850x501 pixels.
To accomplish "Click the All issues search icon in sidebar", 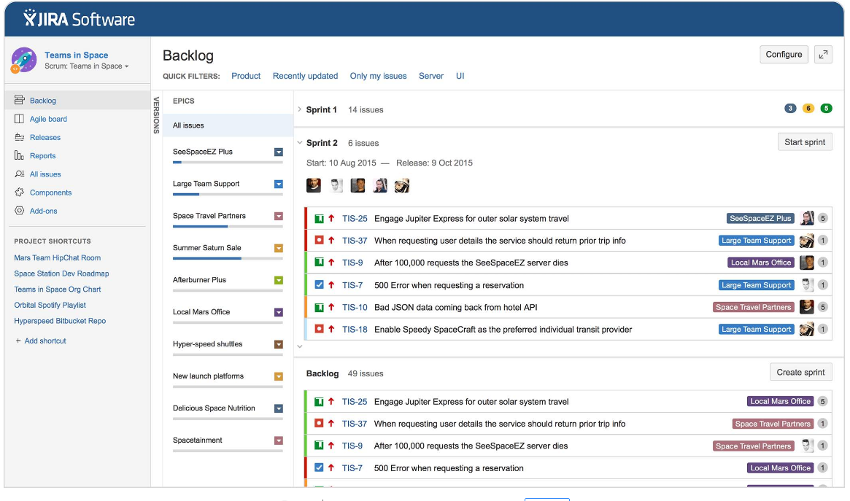I will tap(20, 174).
